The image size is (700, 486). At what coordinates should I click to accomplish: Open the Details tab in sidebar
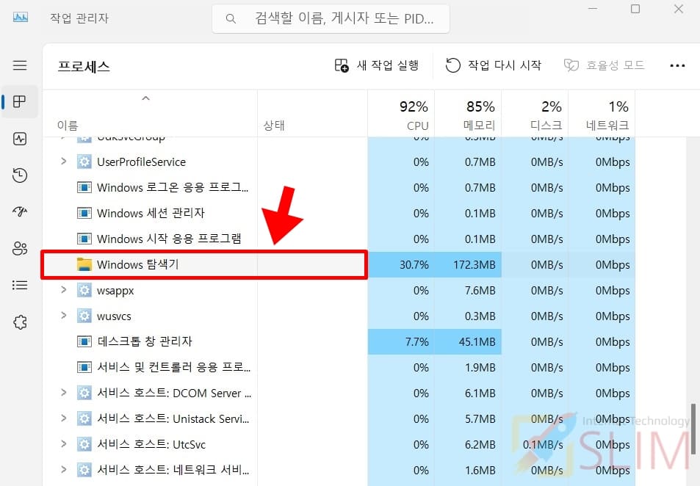point(20,285)
